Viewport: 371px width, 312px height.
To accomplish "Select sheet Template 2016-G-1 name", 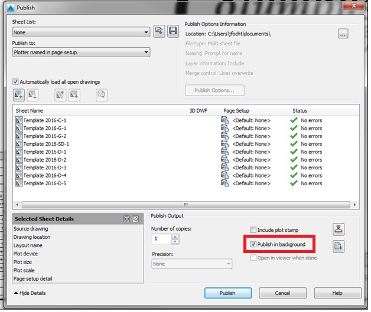I will [45, 128].
